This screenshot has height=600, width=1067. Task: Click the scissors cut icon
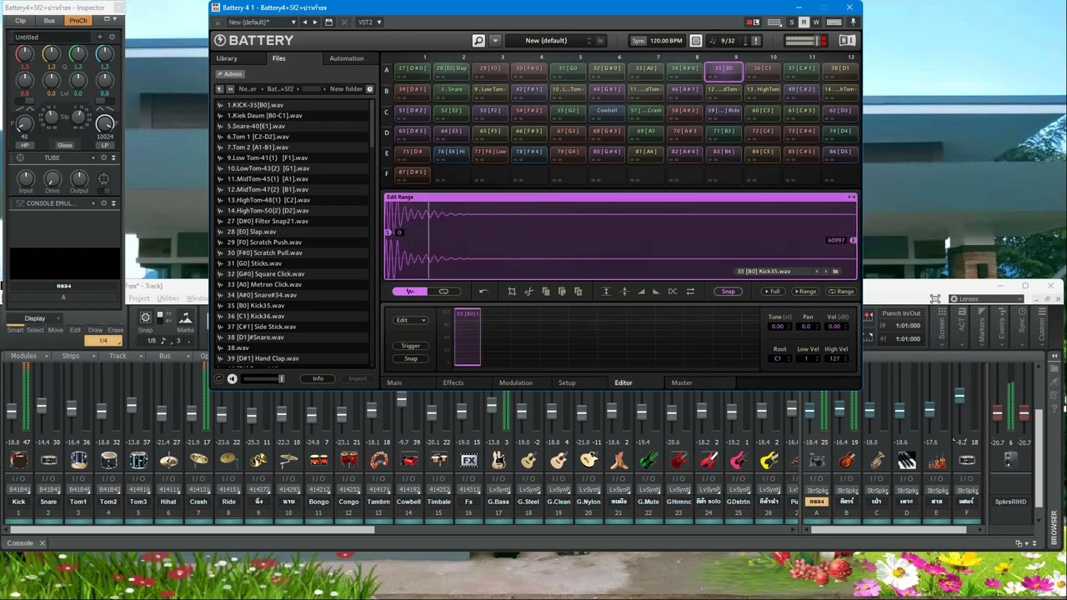[528, 292]
